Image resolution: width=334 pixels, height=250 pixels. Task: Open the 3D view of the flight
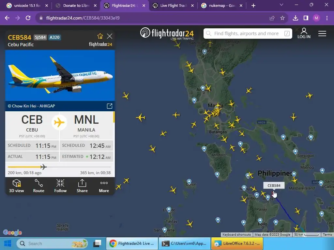[x=16, y=186]
